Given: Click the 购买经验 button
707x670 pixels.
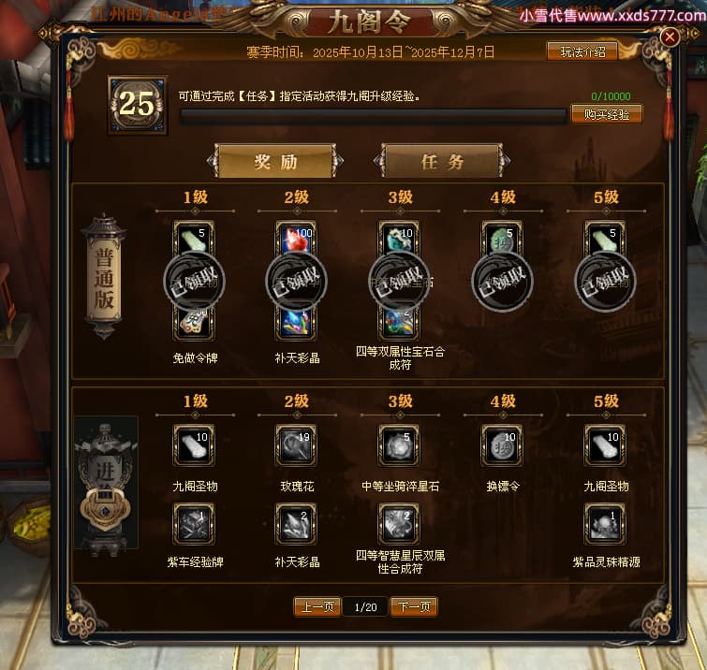Looking at the screenshot, I should tap(607, 114).
